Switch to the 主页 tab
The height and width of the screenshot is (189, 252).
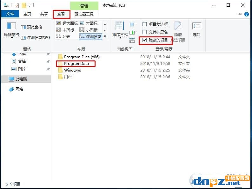coord(27,14)
